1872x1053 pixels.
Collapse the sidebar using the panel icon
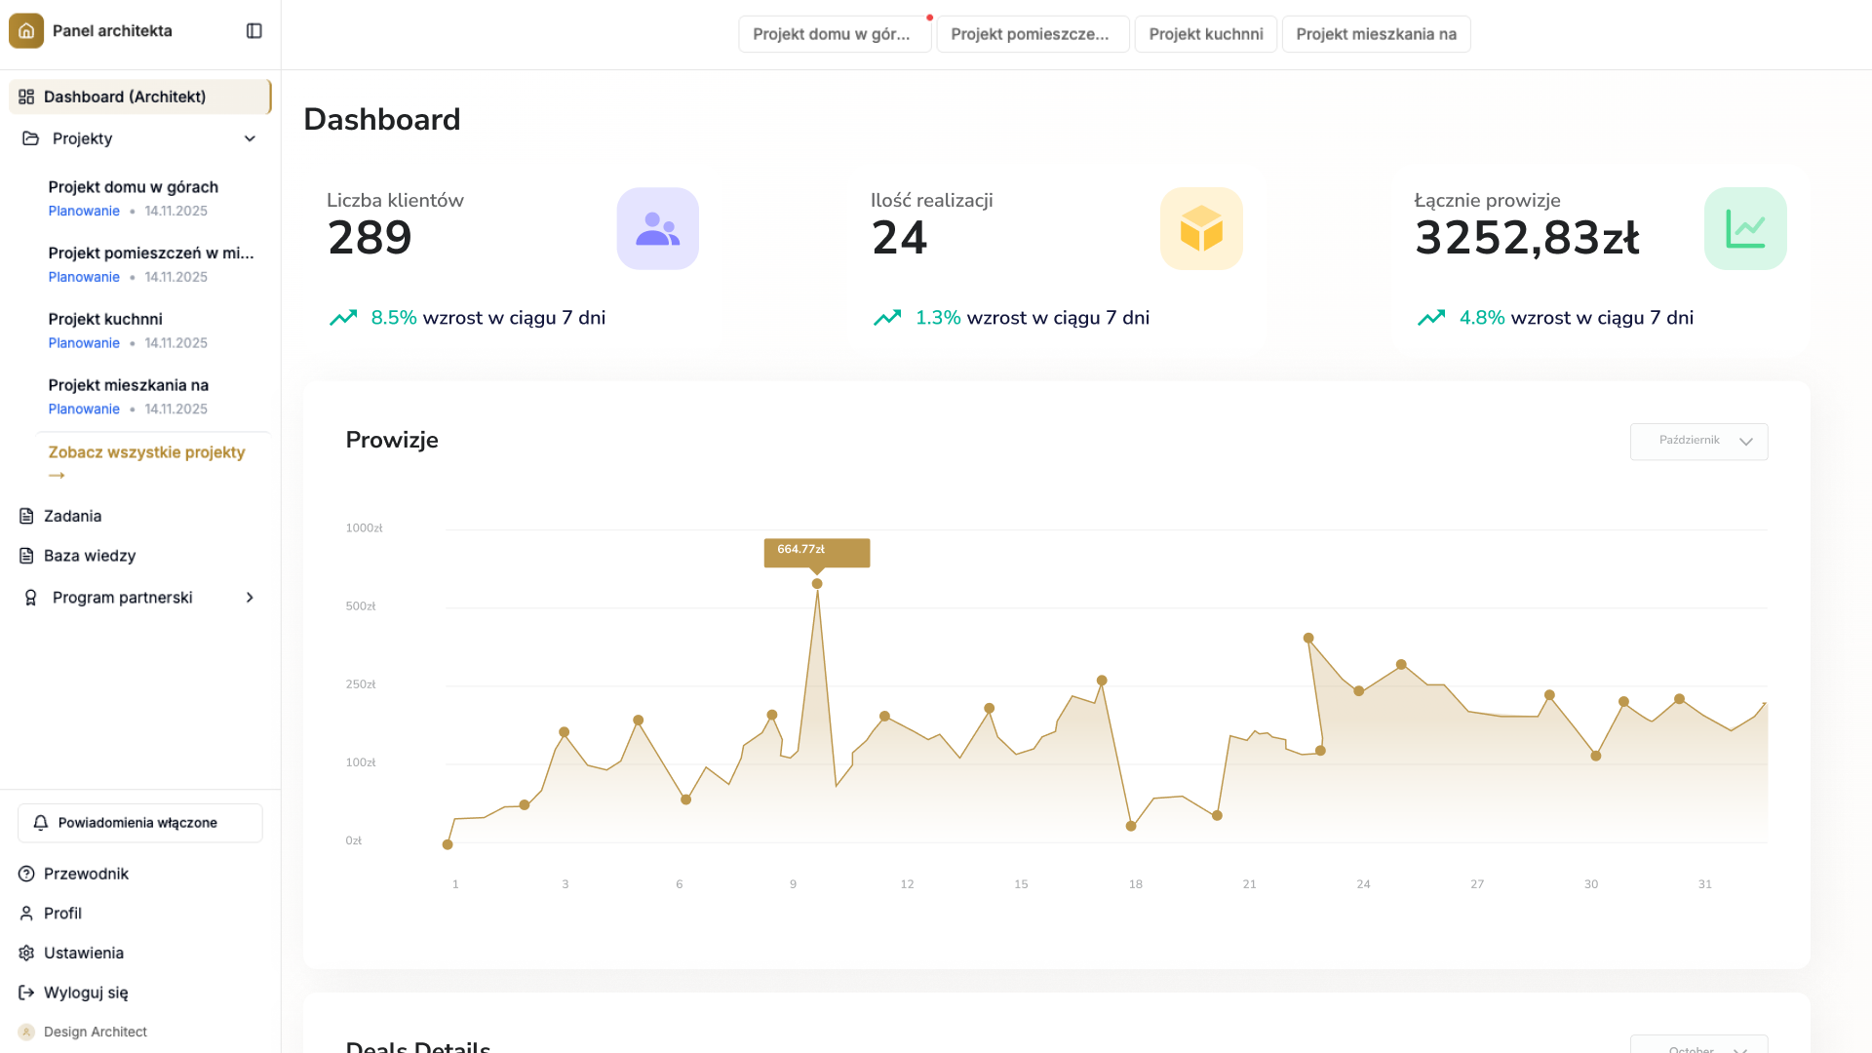(253, 30)
